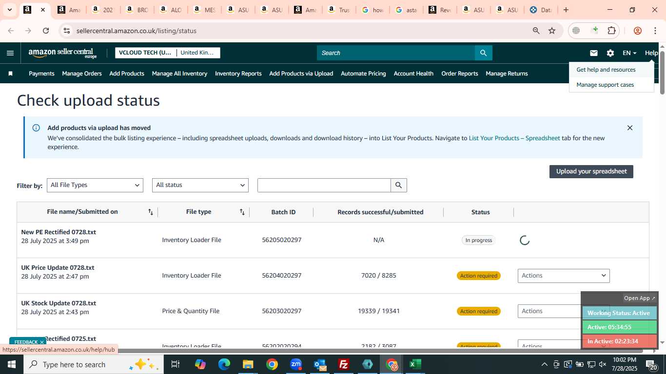Open the tab search chevron
The width and height of the screenshot is (666, 374).
coord(9,10)
